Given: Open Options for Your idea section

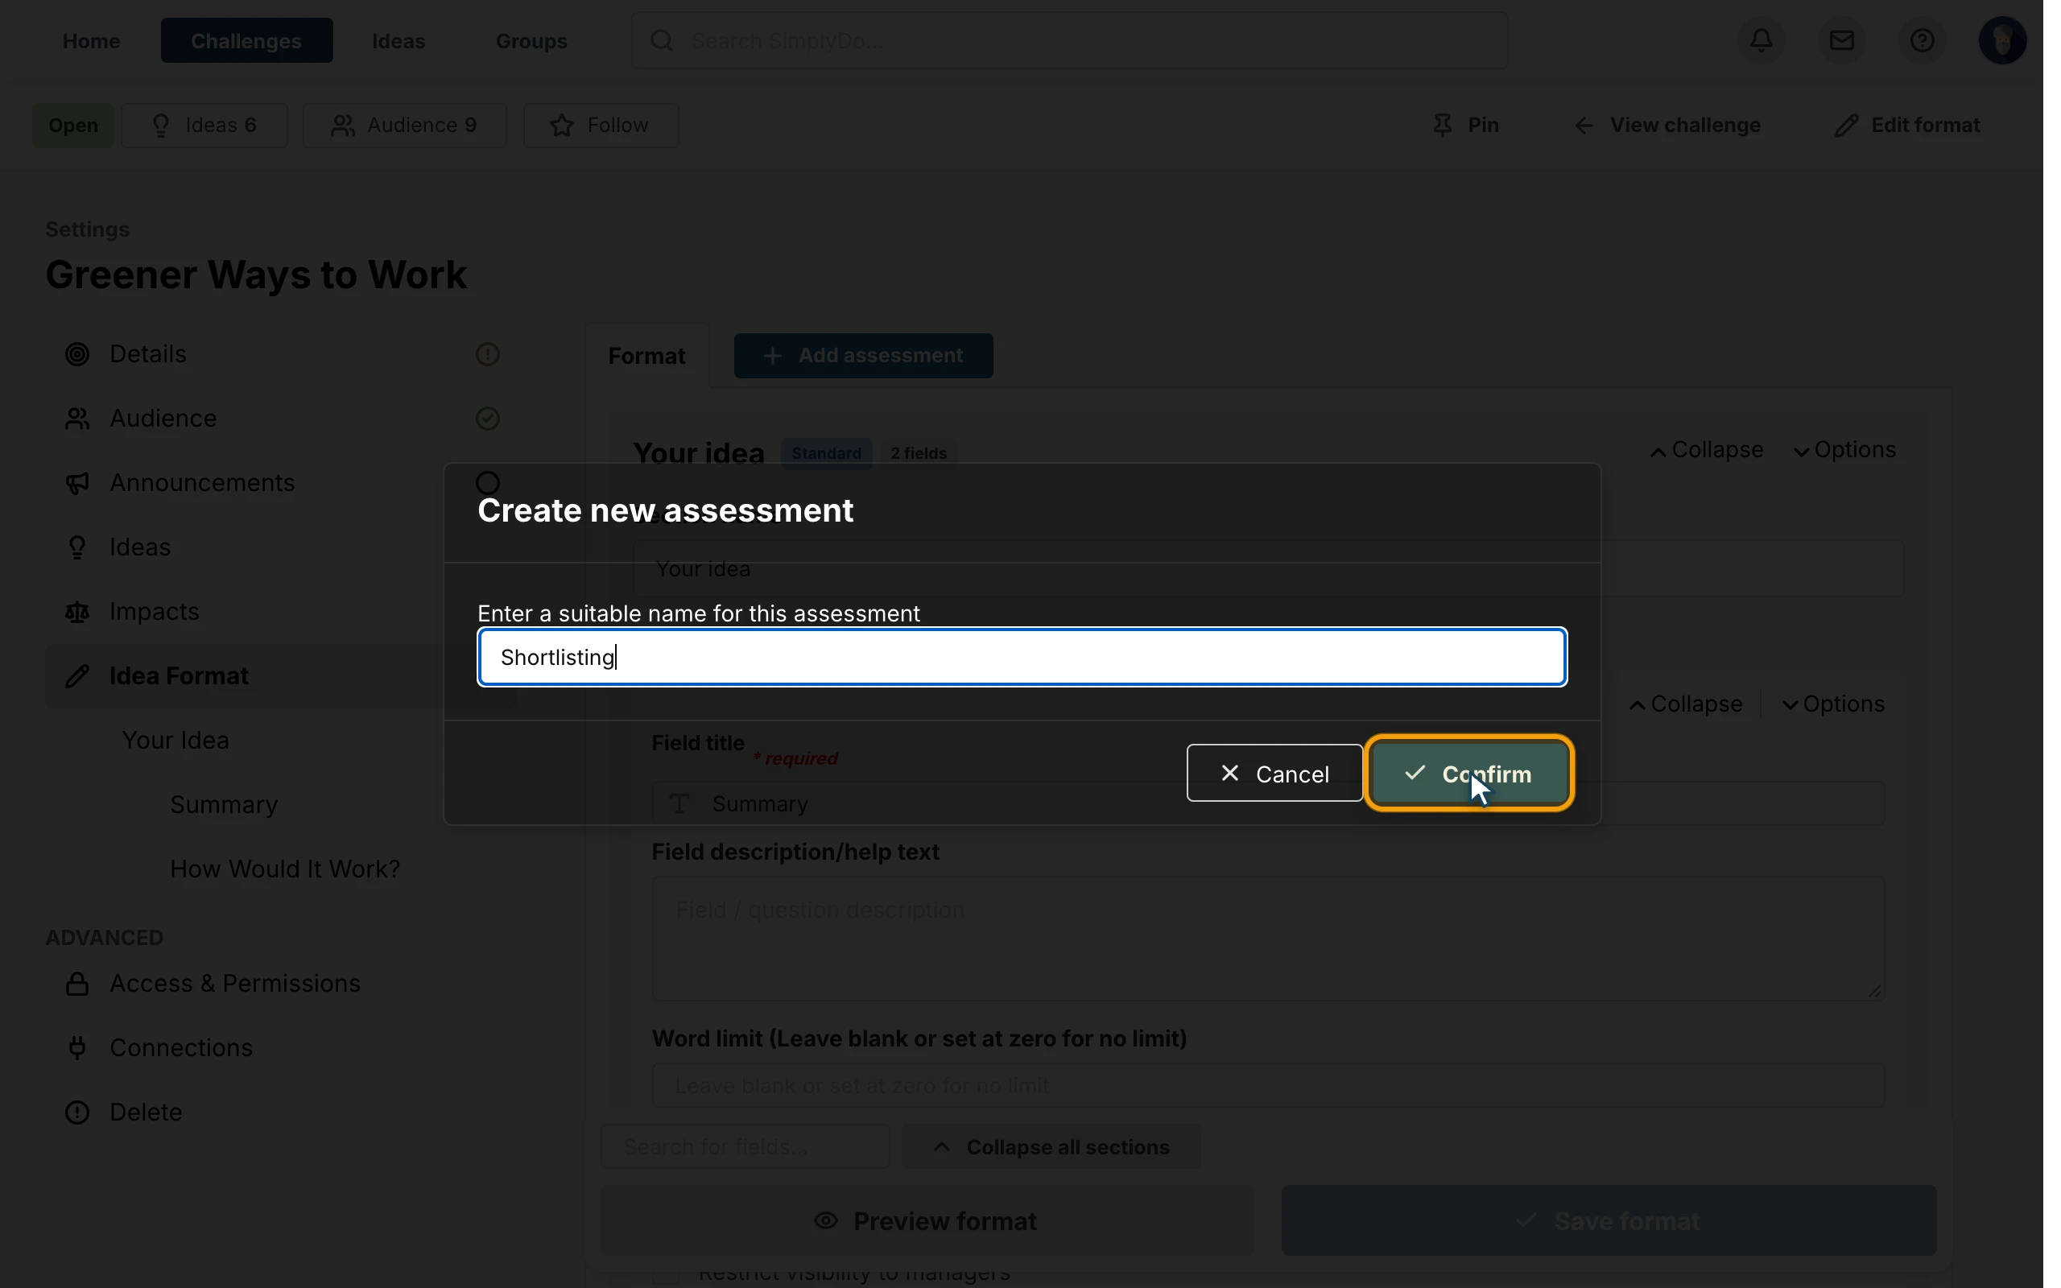Looking at the screenshot, I should click(1844, 450).
